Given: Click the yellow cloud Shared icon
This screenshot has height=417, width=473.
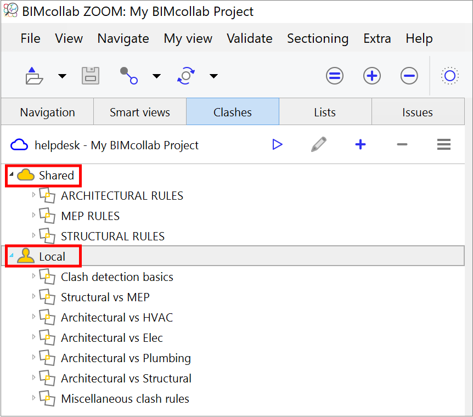Looking at the screenshot, I should [26, 175].
